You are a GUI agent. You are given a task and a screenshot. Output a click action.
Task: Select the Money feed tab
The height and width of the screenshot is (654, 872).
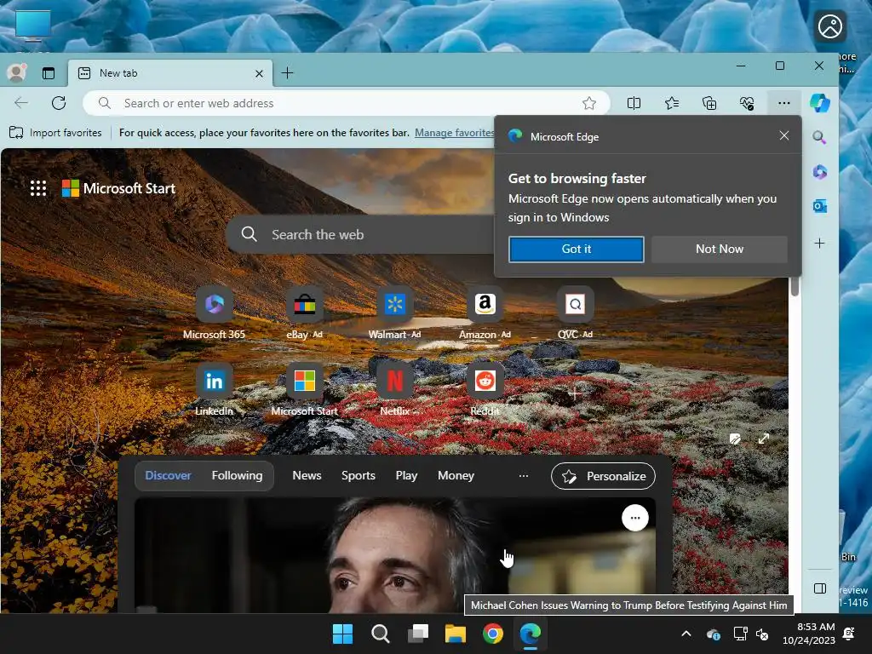pyautogui.click(x=456, y=475)
